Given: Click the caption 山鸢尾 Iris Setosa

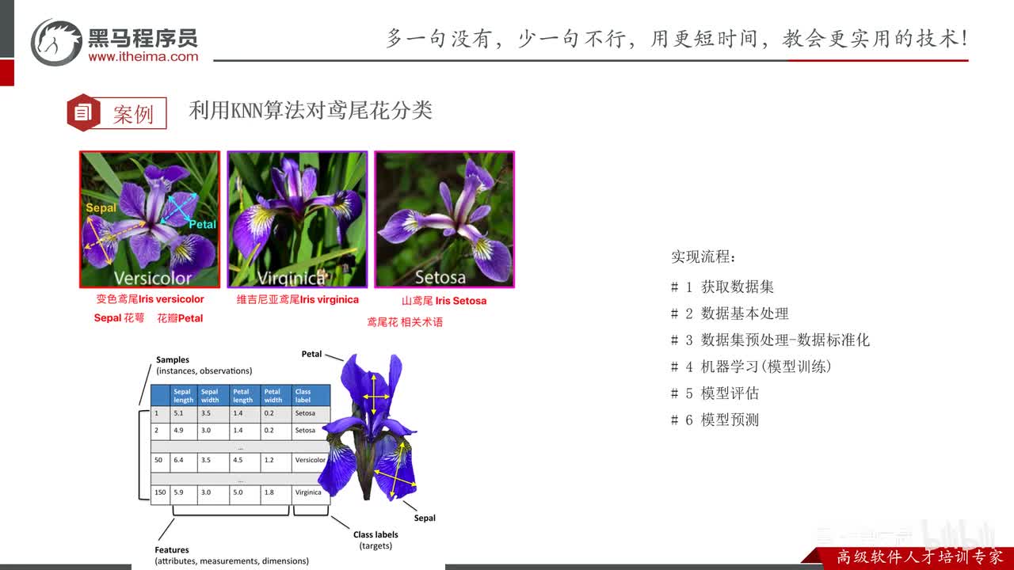Looking at the screenshot, I should [x=444, y=301].
